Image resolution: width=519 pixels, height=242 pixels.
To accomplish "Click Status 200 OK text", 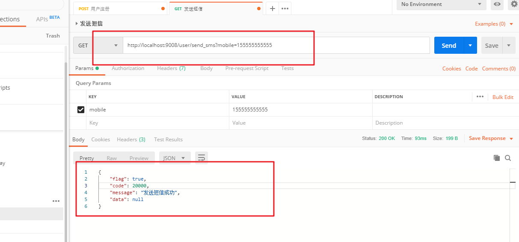I will [379, 139].
